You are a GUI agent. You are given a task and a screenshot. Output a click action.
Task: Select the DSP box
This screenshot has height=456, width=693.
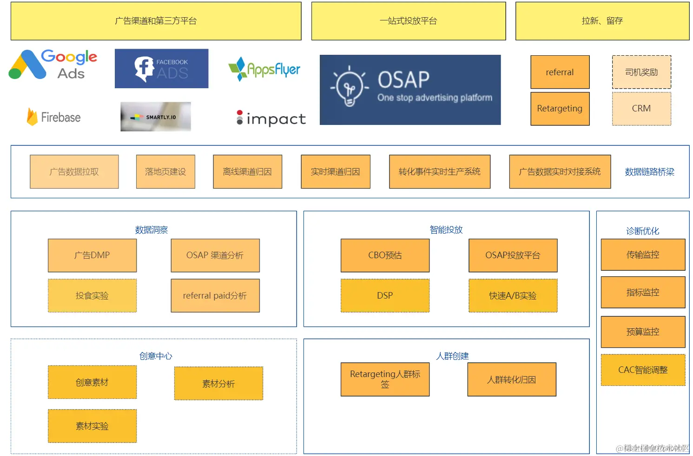click(x=385, y=295)
